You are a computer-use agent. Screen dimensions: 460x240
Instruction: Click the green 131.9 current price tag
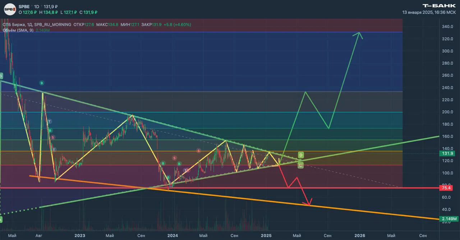[x=447, y=154]
